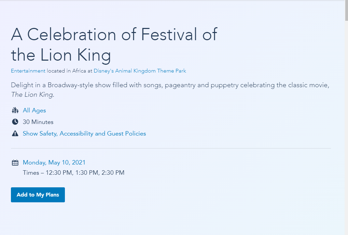Viewport: 348px width, 235px height.
Task: Click the empty scrollbar track below the thumb
Action: coord(346,136)
